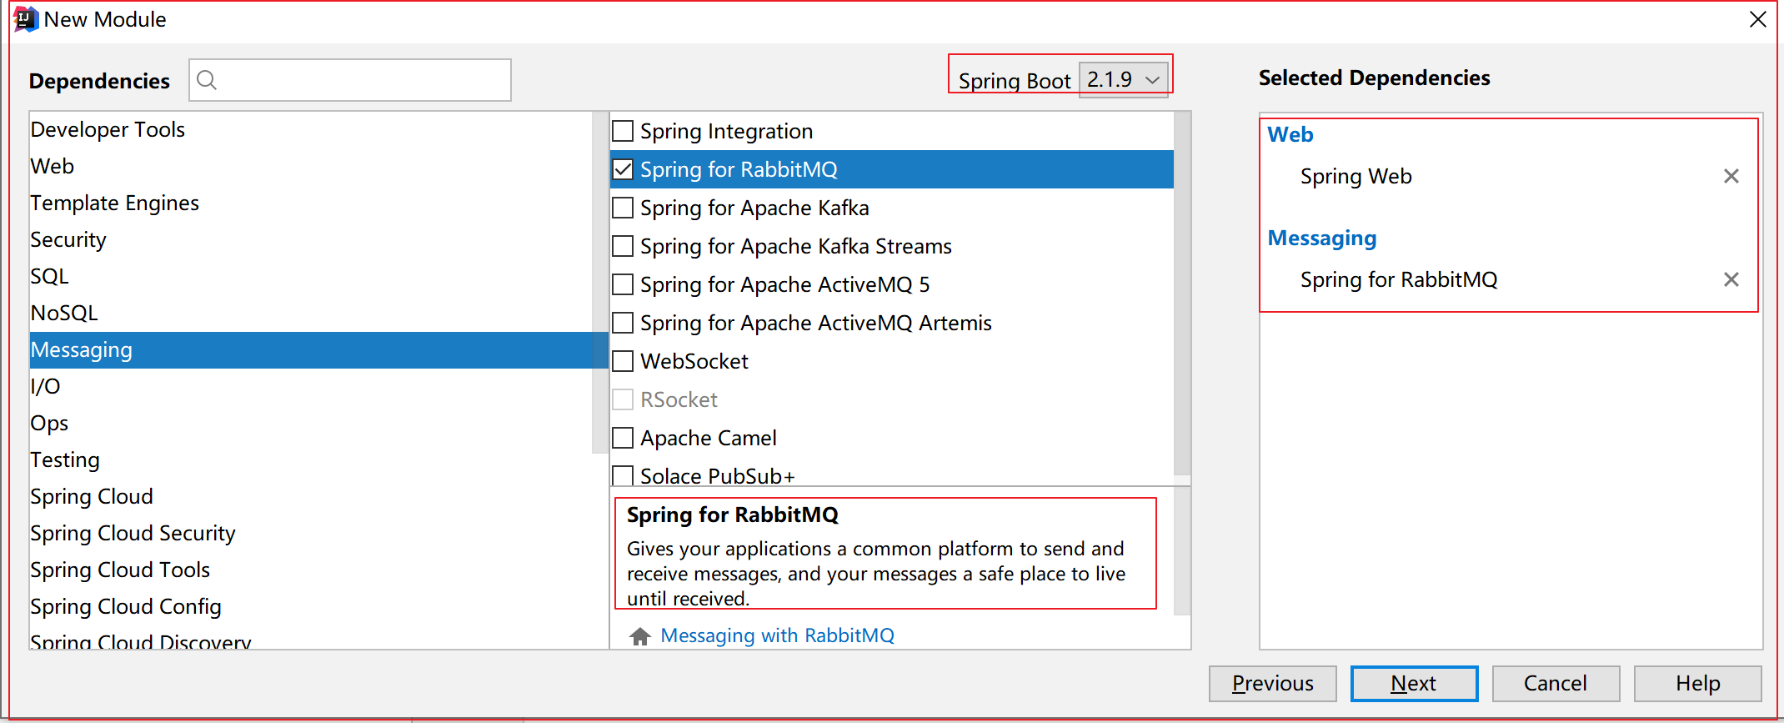The height and width of the screenshot is (723, 1784).
Task: Choose the Security category
Action: click(310, 239)
